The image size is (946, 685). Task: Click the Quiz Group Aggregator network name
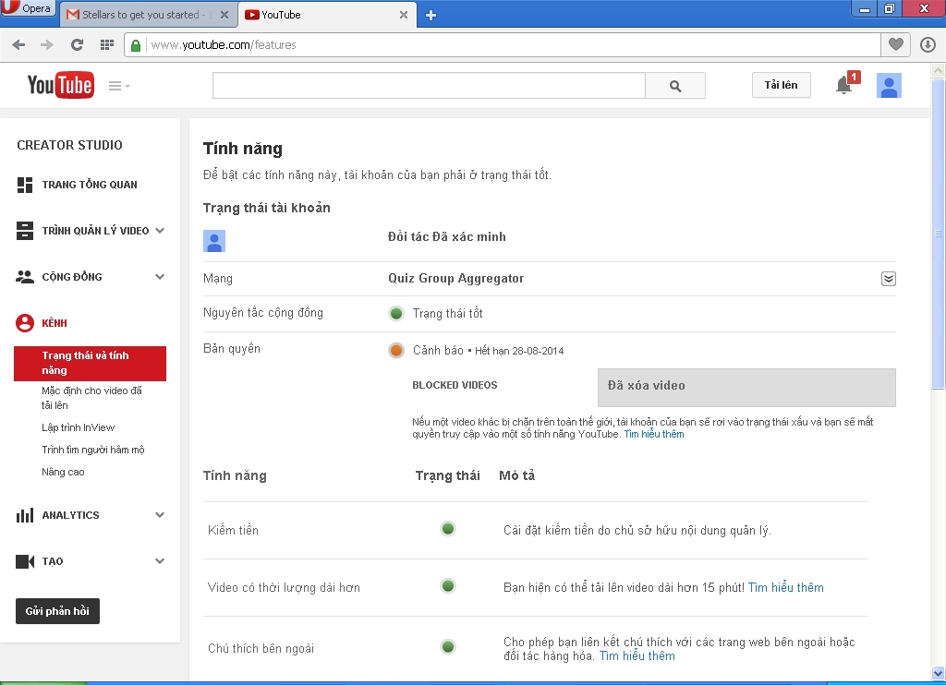coord(456,279)
